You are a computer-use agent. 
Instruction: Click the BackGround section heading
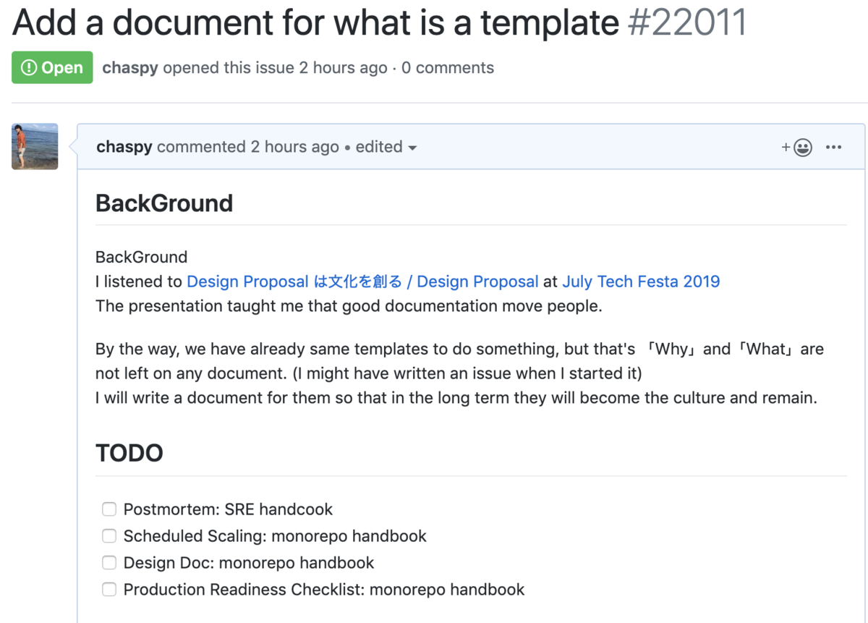[x=164, y=203]
